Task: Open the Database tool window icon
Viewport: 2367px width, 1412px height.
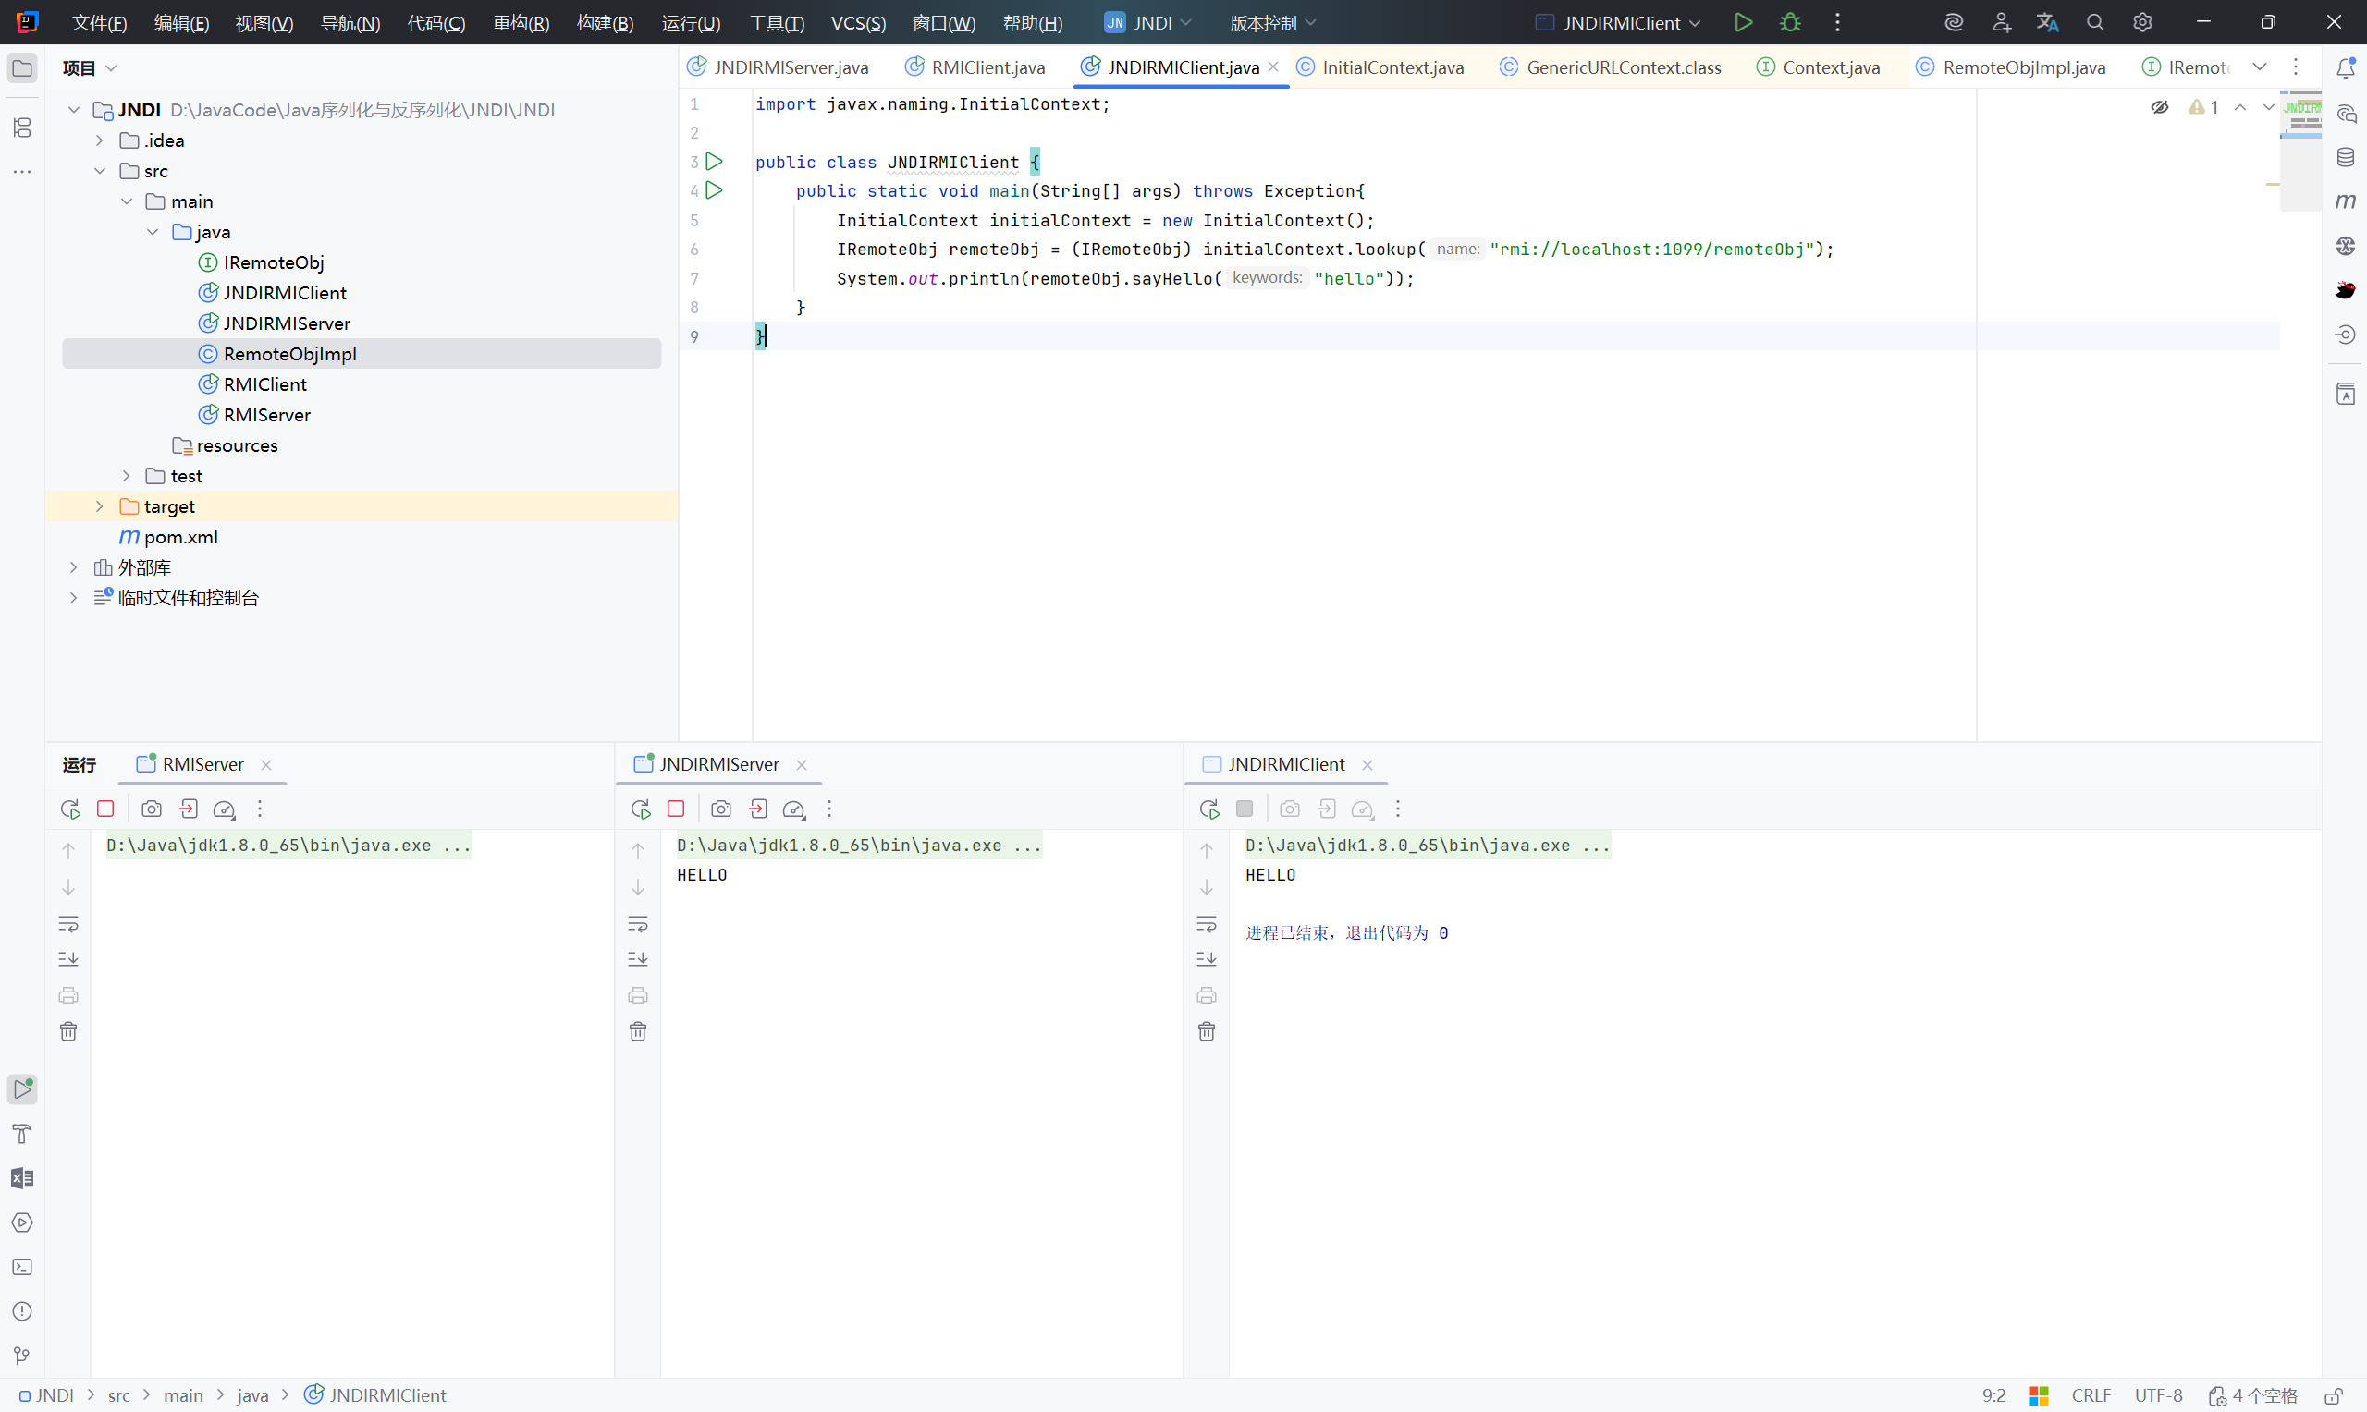Action: tap(2345, 157)
